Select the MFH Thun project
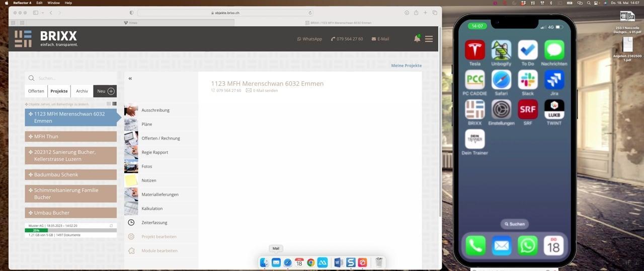The image size is (644, 271). [71, 137]
